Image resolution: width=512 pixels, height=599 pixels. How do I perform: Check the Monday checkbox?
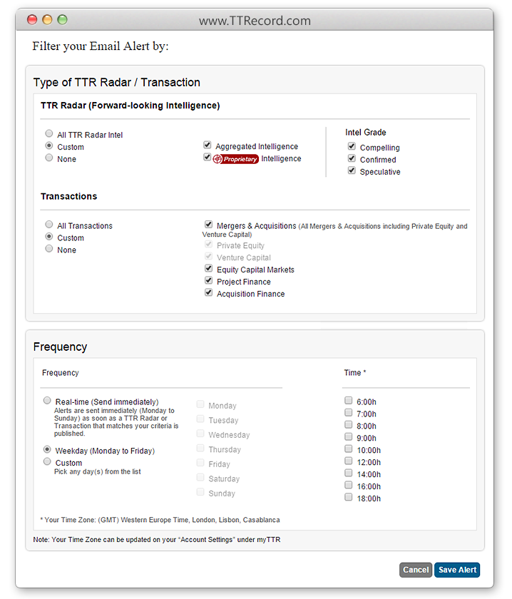click(x=200, y=404)
